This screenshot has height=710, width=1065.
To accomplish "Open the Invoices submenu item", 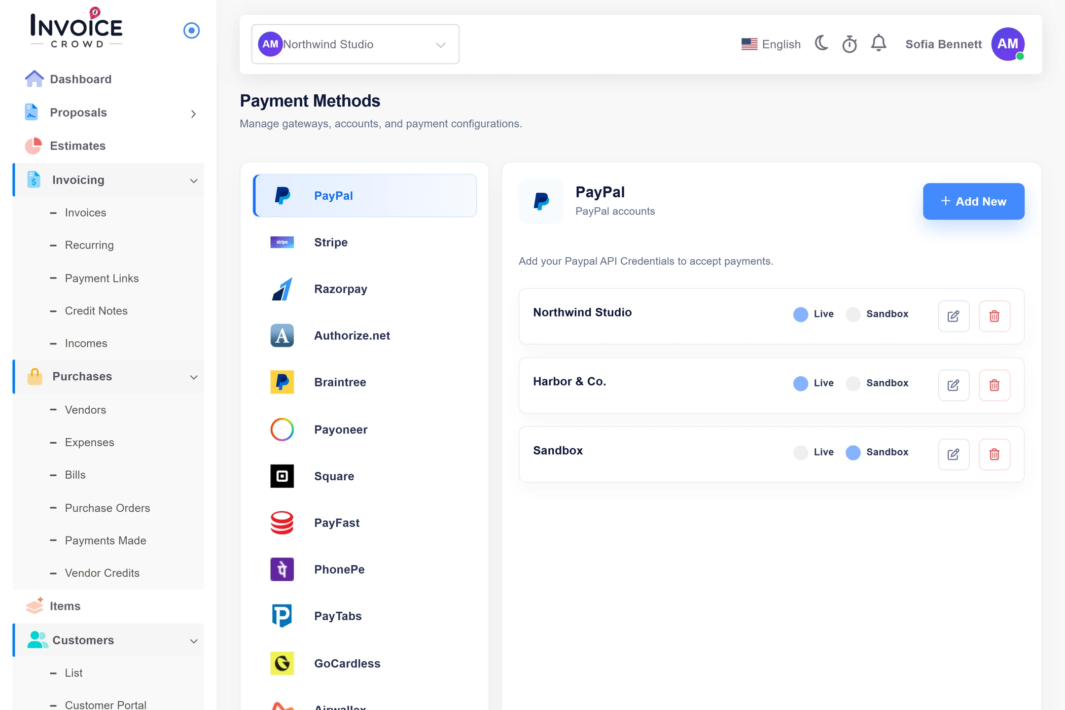I will (85, 212).
